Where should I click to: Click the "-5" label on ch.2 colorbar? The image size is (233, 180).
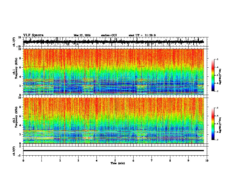click(217, 124)
